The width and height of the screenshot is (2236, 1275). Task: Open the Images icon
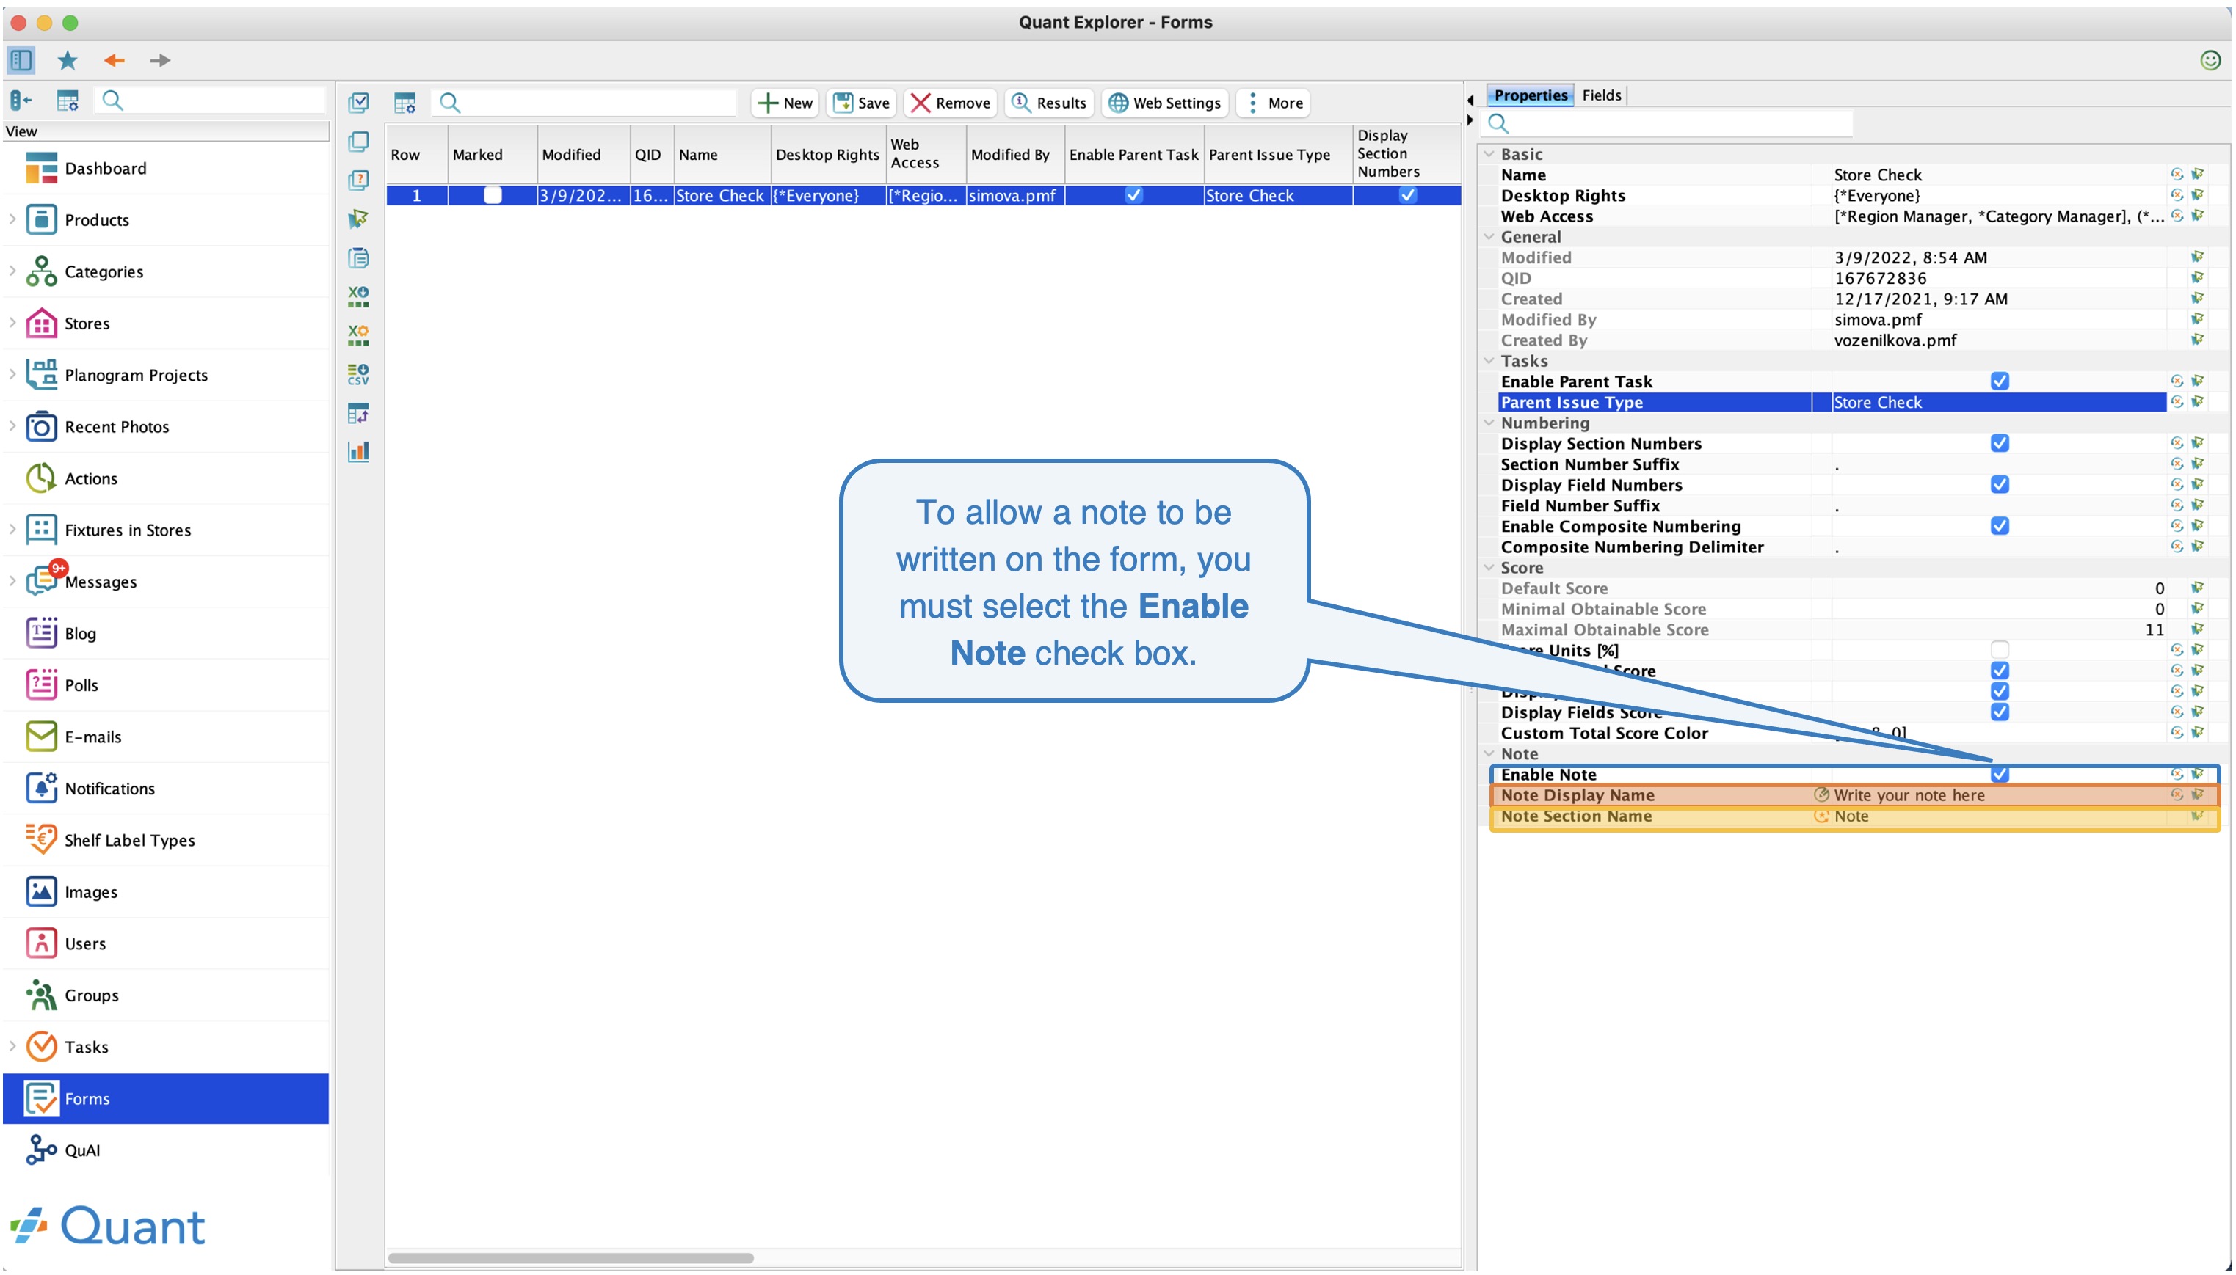[41, 891]
